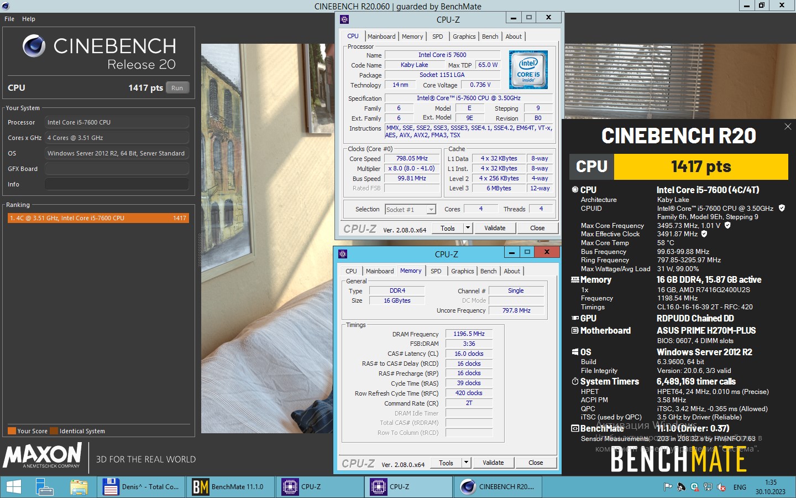Click the empty GFX Board field
The image size is (796, 498).
click(x=117, y=169)
